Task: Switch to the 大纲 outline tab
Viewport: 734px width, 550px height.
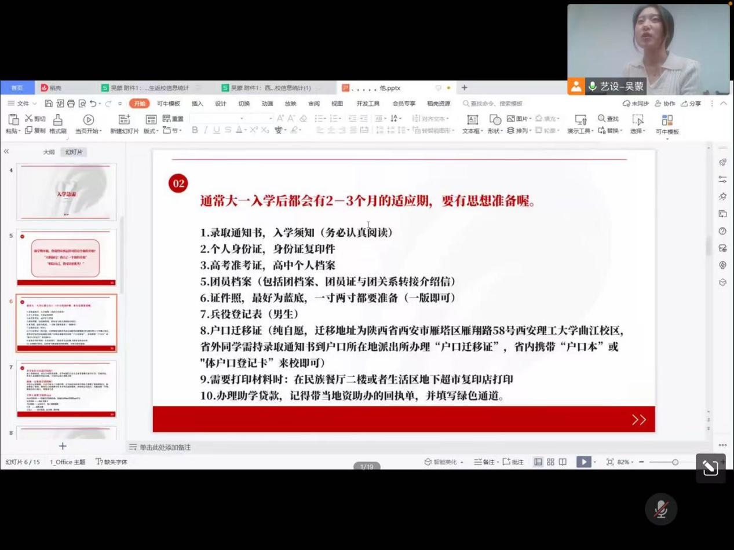Action: tap(49, 152)
